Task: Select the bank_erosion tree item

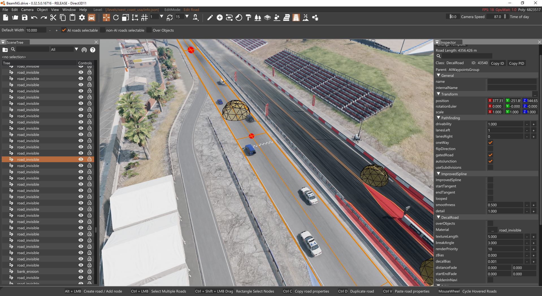Action: click(28, 271)
